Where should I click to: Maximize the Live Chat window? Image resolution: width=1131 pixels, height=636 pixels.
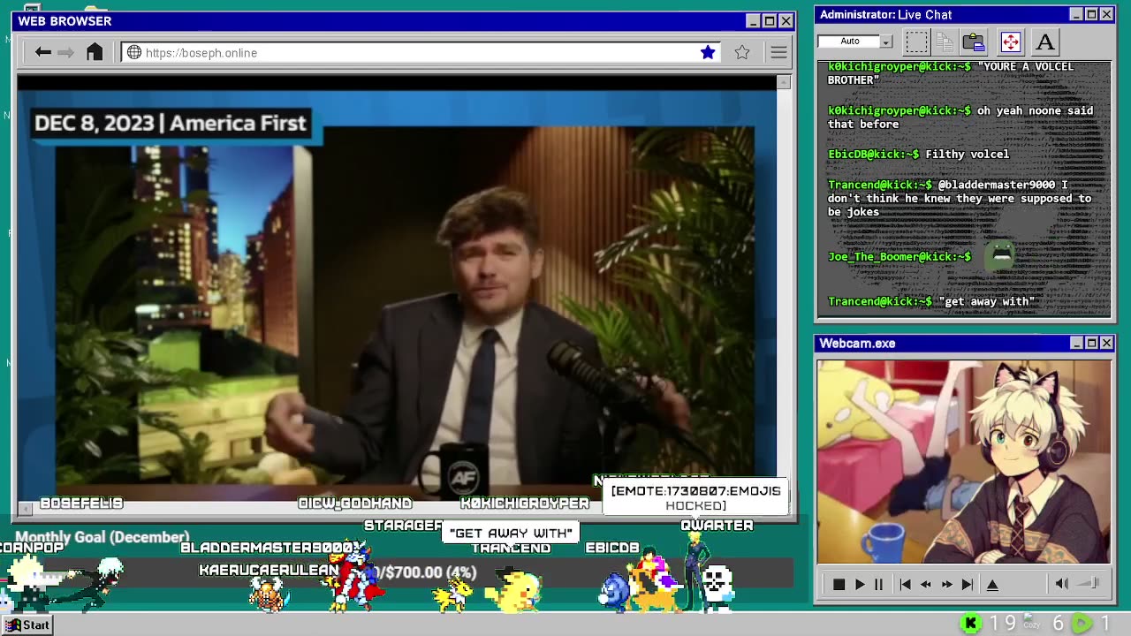[x=1091, y=14]
